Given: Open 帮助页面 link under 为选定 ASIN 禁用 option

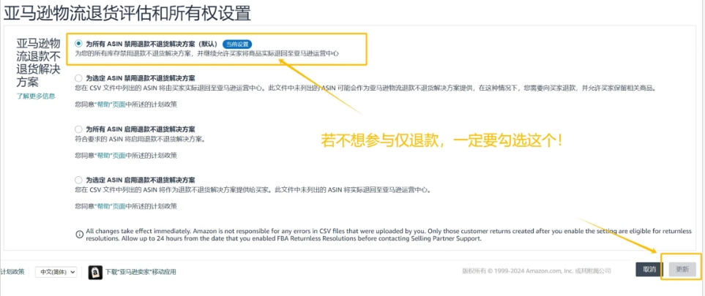Looking at the screenshot, I should pos(110,105).
